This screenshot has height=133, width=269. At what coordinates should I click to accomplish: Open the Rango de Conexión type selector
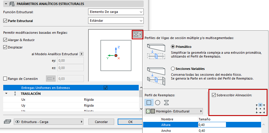click(x=50, y=79)
